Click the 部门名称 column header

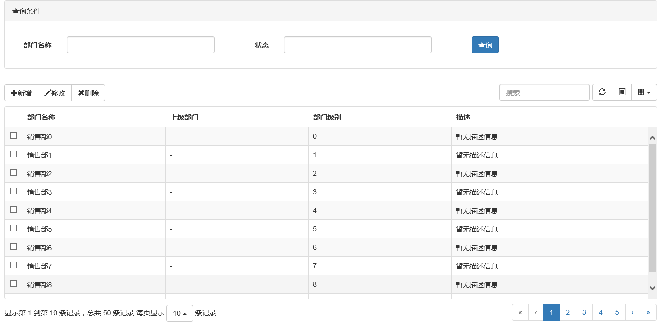pos(94,117)
